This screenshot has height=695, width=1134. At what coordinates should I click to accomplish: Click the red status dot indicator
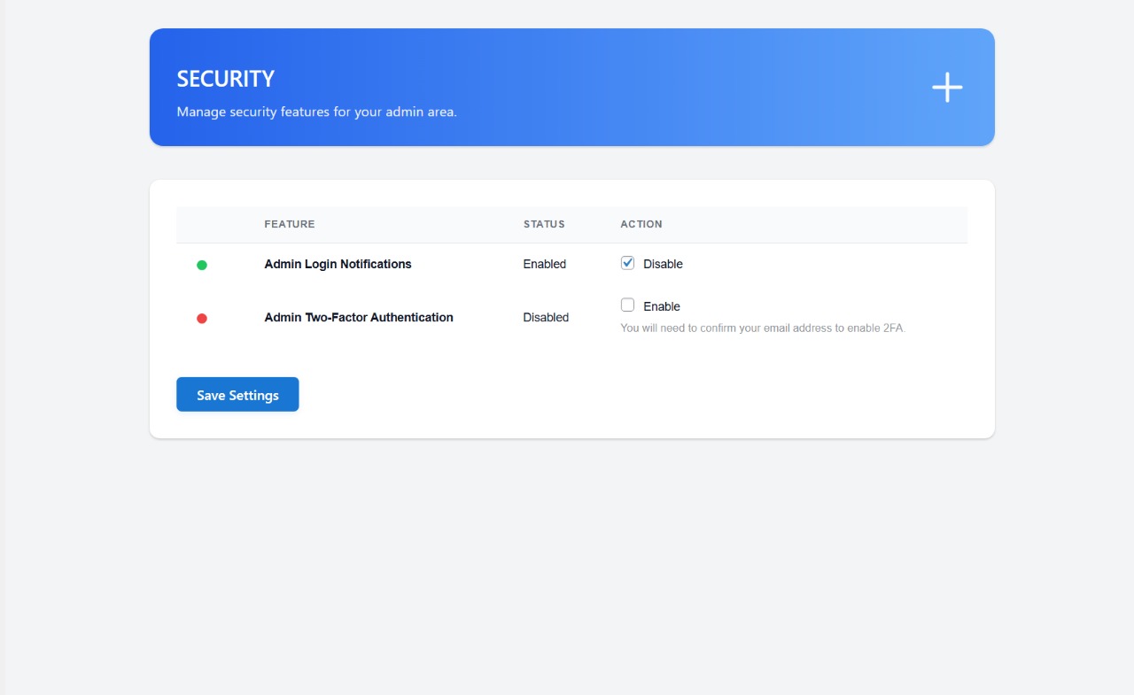click(x=202, y=318)
